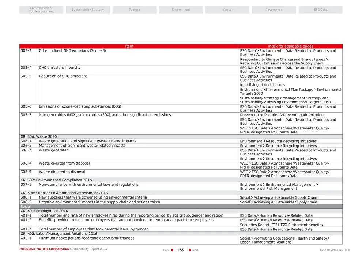362x256 pixels.
Task: Select the Sustainability Strategy navigation item
Action: click(x=88, y=9)
